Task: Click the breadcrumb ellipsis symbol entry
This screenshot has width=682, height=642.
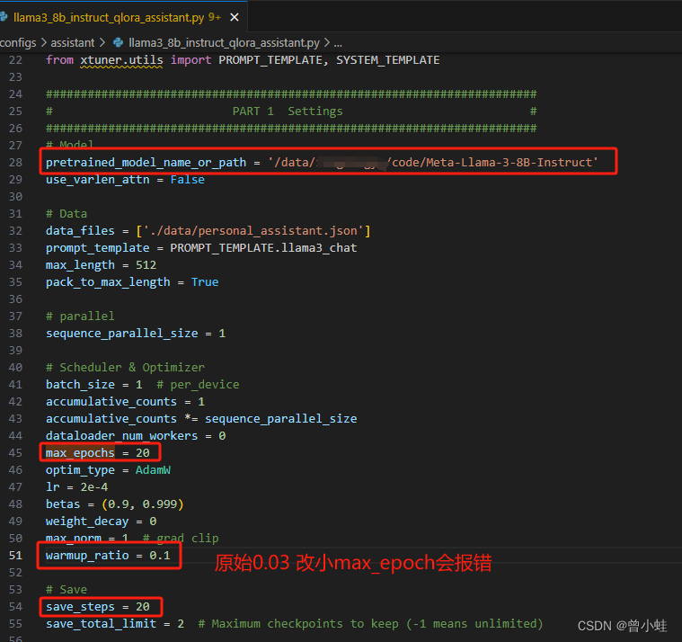Action: pyautogui.click(x=338, y=42)
